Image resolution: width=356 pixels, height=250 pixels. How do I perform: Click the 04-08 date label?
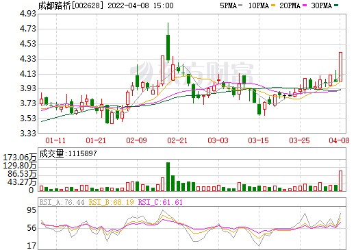pos(339,140)
